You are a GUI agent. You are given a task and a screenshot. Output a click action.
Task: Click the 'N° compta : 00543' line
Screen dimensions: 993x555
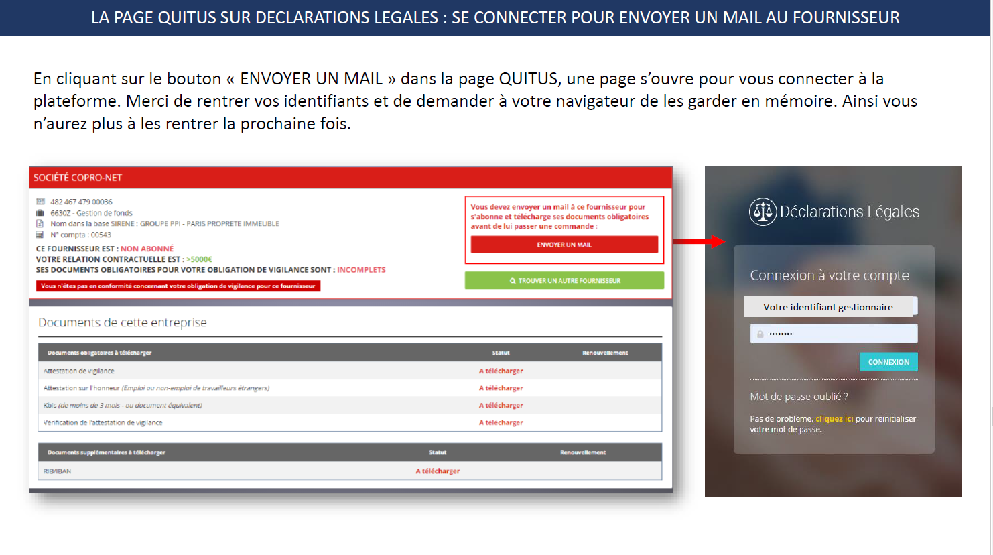click(80, 235)
